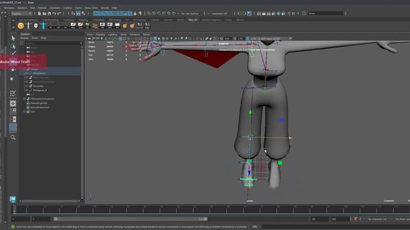
Task: Click the range slider left handle
Action: (56, 219)
